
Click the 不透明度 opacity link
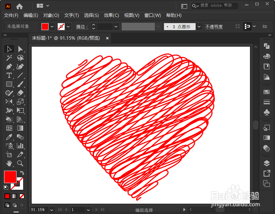pyautogui.click(x=214, y=27)
